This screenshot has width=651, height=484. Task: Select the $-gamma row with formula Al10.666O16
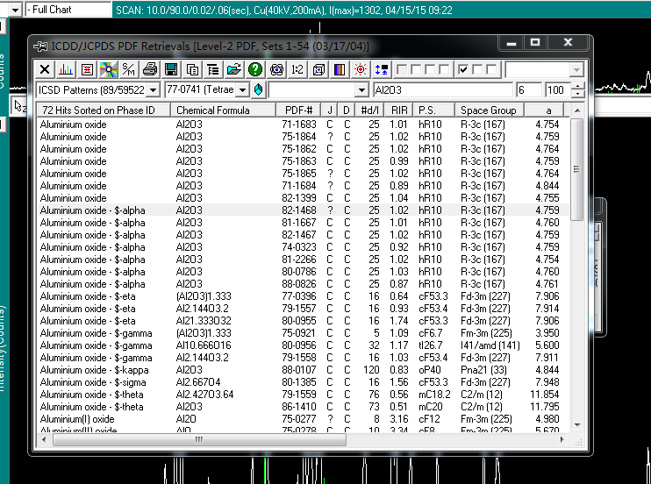coord(303,345)
